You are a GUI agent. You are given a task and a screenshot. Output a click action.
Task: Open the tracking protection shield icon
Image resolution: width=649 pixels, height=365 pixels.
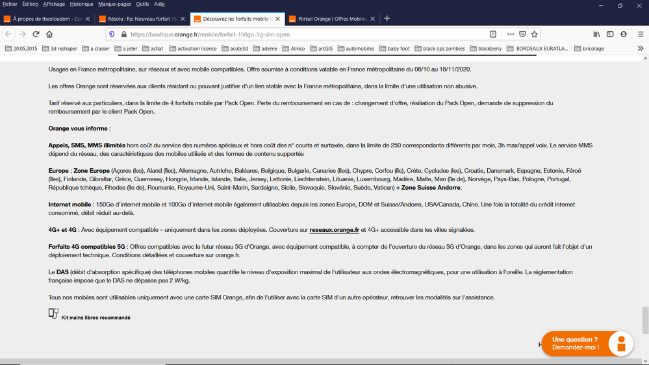[x=112, y=34]
